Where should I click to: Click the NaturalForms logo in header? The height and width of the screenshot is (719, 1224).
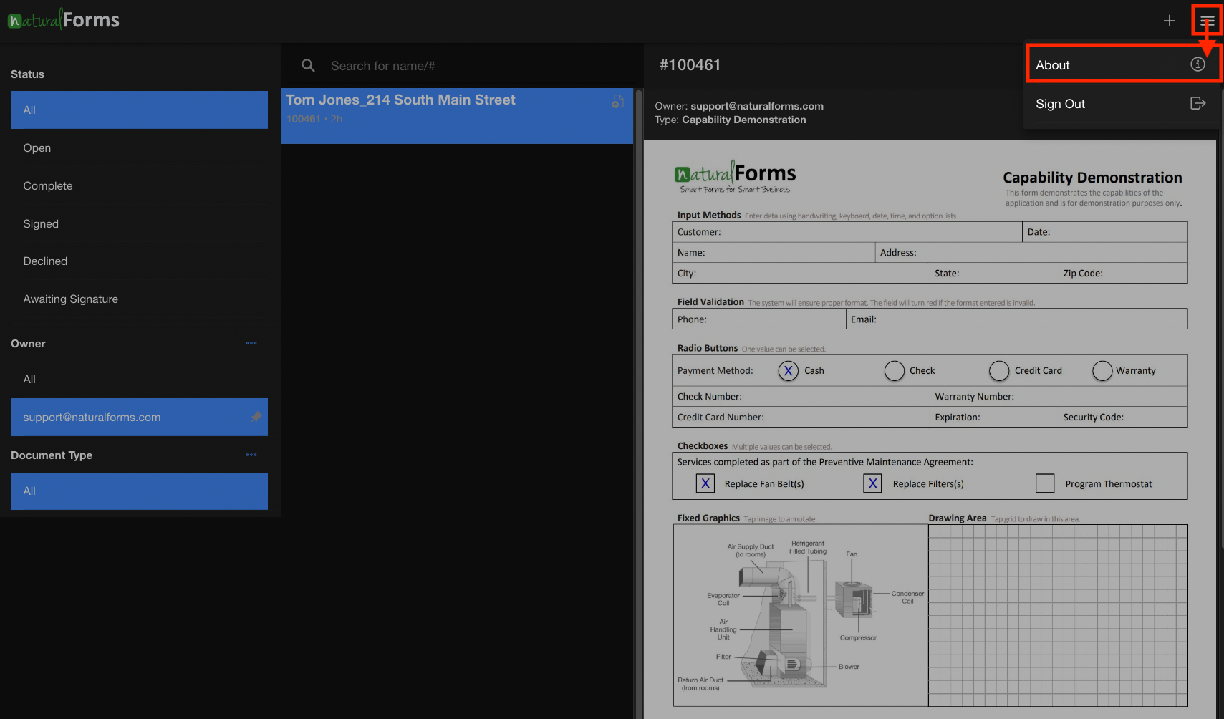64,19
